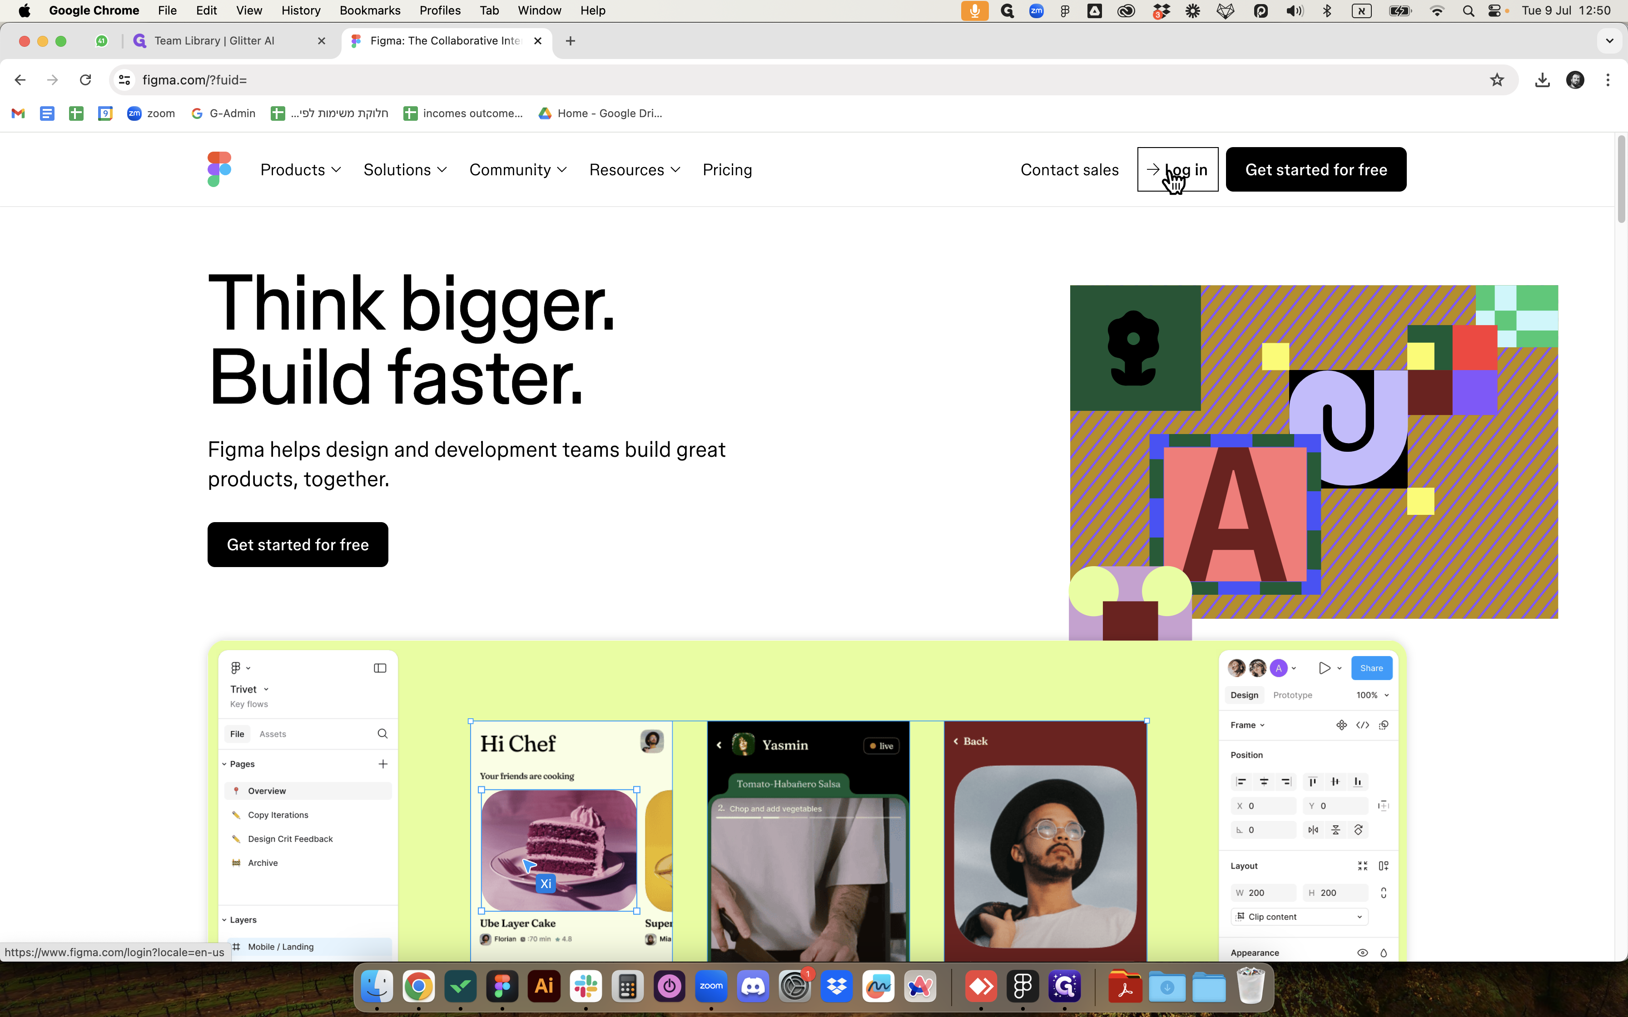Click the Figma logo in the site header
1628x1017 pixels.
coord(219,169)
